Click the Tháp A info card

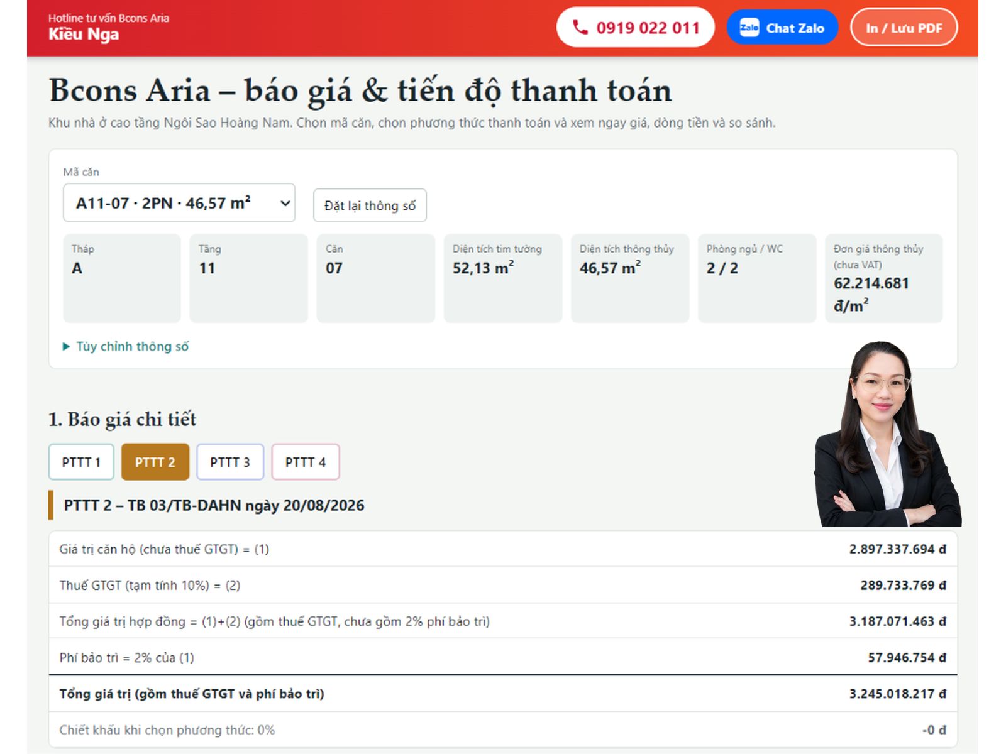click(x=122, y=278)
